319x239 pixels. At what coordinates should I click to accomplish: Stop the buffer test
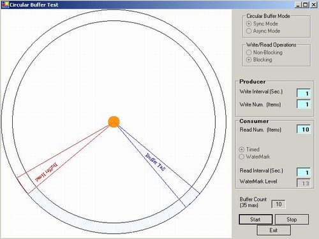[x=292, y=219]
